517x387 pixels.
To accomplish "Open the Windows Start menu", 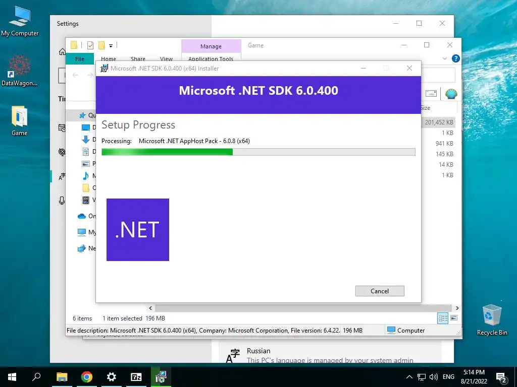I will coord(12,377).
